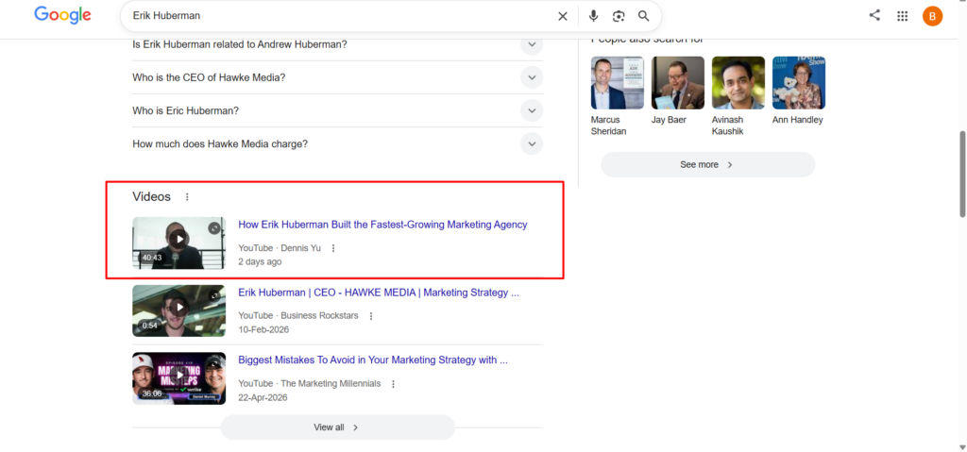Screen dimensions: 967x452
Task: Click 'YouTube · The Marketing Millennials' source text
Action: pos(310,383)
